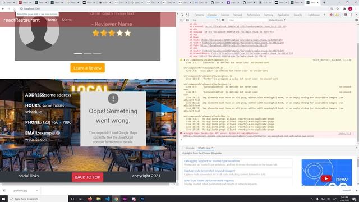The image size is (359, 202).
Task: Clear the console with the block icon
Action: pos(187,20)
